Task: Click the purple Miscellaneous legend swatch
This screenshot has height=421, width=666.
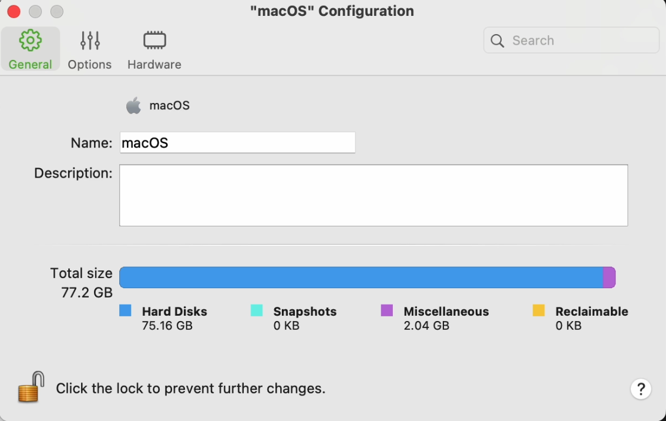Action: click(x=386, y=310)
